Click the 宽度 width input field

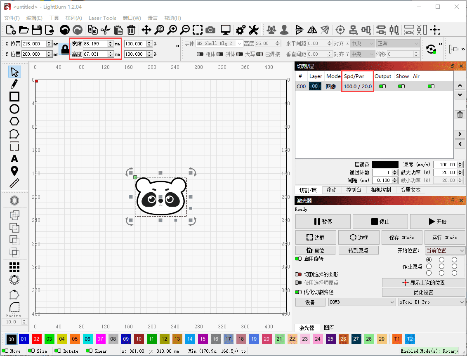[x=95, y=44]
